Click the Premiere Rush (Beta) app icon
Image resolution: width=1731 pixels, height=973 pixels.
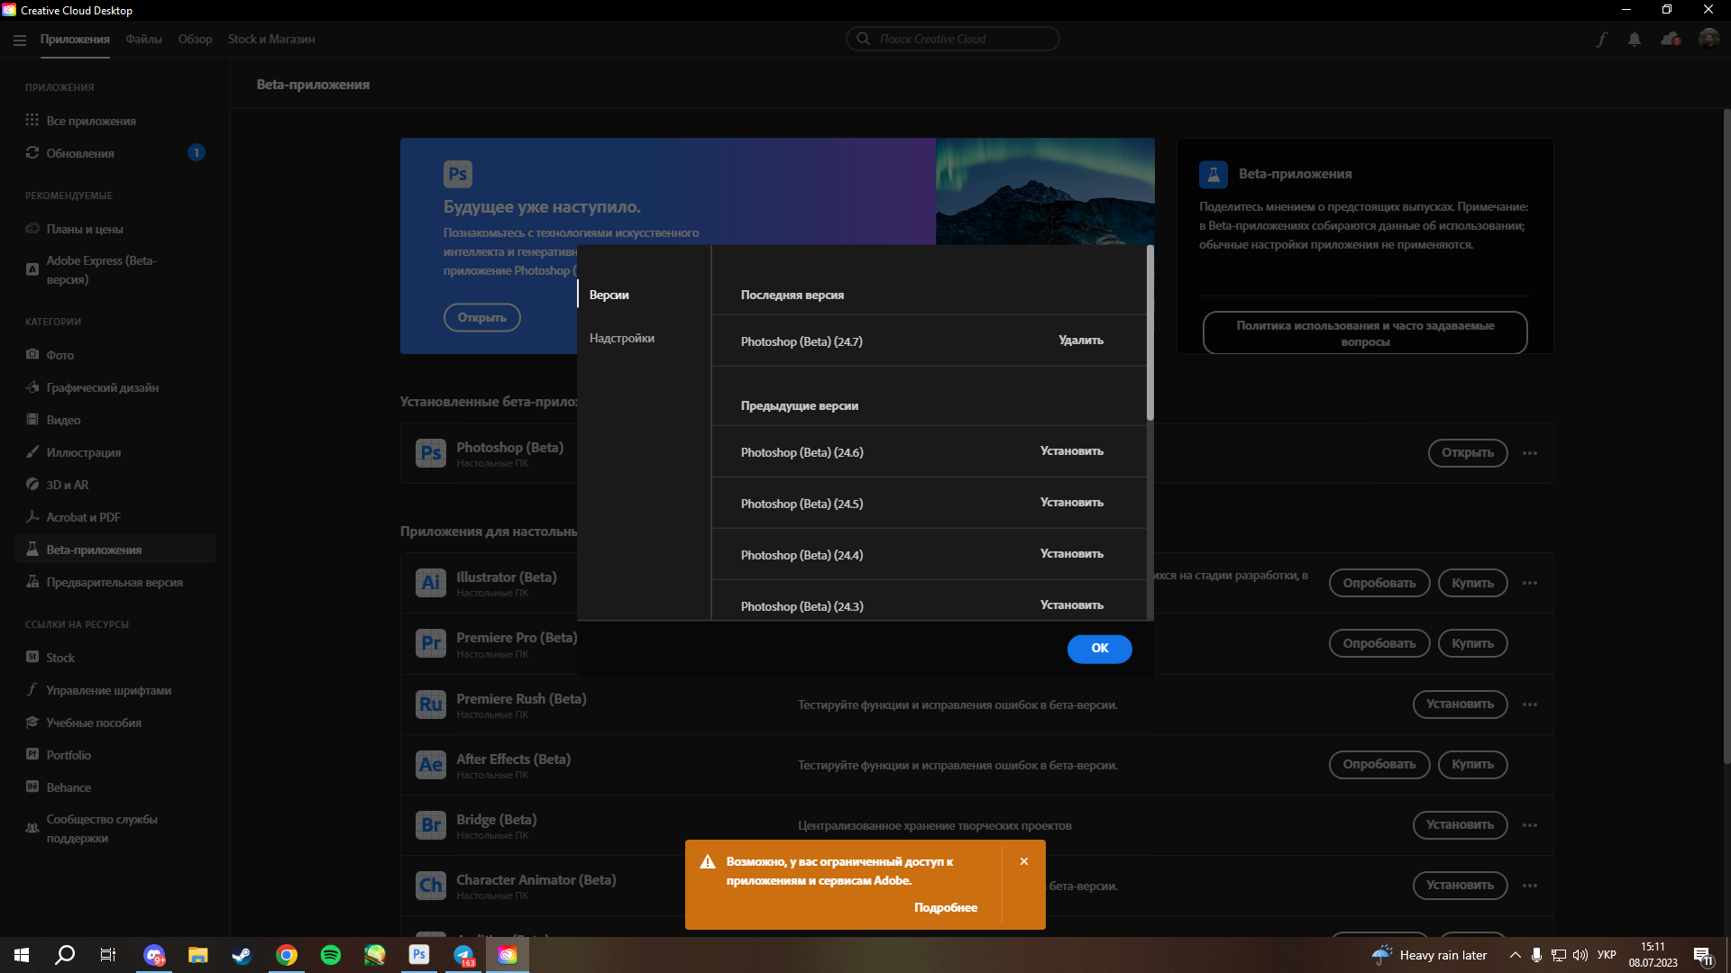[431, 705]
